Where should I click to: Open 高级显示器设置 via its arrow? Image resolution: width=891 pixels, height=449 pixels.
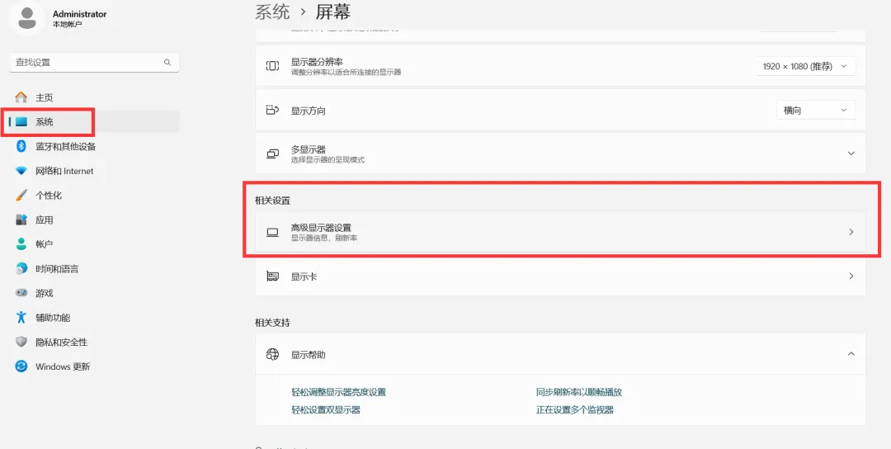point(851,232)
